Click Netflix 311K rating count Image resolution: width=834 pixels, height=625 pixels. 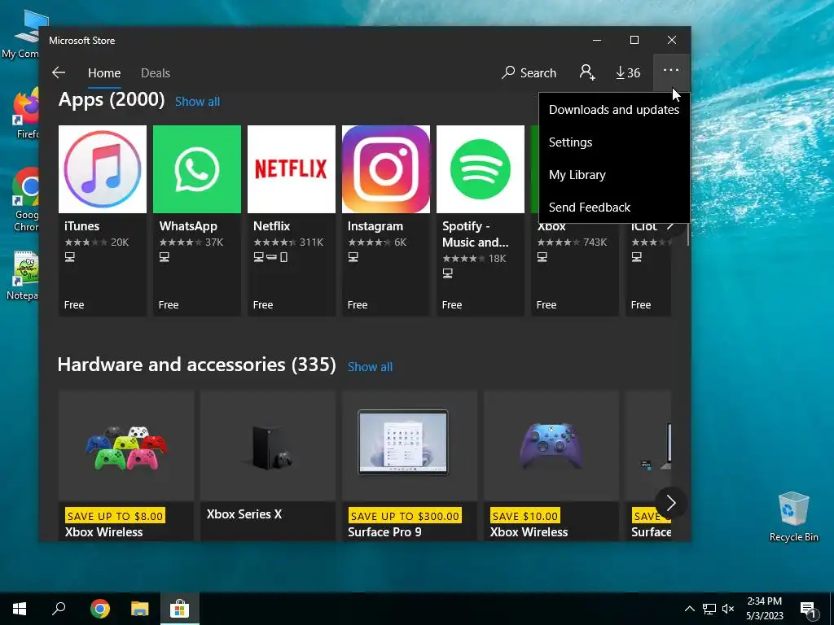click(x=311, y=243)
